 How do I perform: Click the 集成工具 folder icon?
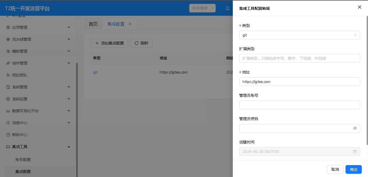click(8, 147)
